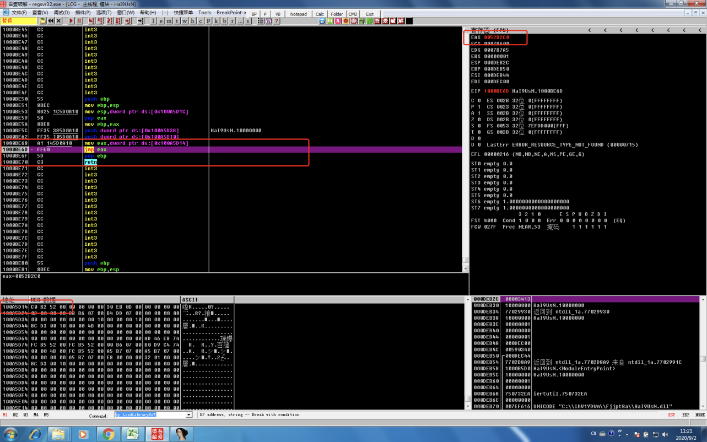The width and height of the screenshot is (707, 442).
Task: Open the memory map 'm' window
Action: click(169, 21)
